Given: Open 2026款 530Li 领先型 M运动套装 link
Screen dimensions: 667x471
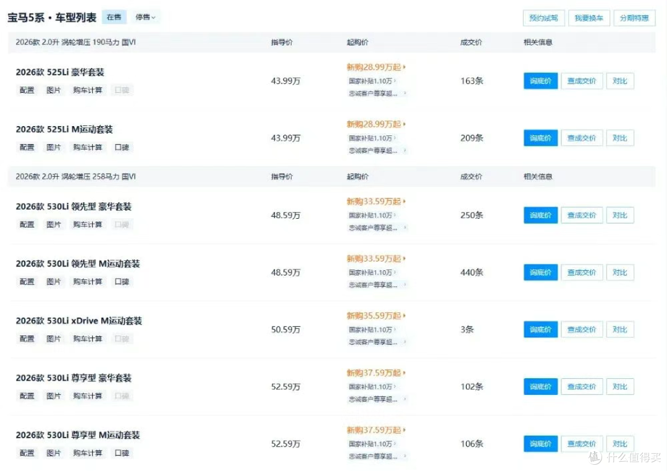Looking at the screenshot, I should click(78, 263).
